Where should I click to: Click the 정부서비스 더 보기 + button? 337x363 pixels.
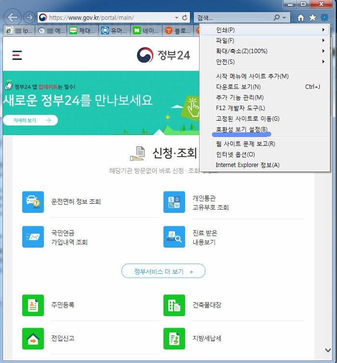coord(163,271)
